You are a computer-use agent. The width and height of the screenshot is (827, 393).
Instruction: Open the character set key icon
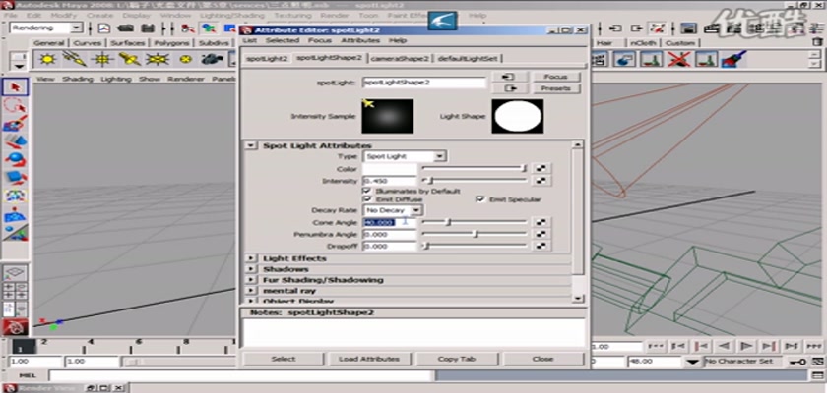point(796,362)
